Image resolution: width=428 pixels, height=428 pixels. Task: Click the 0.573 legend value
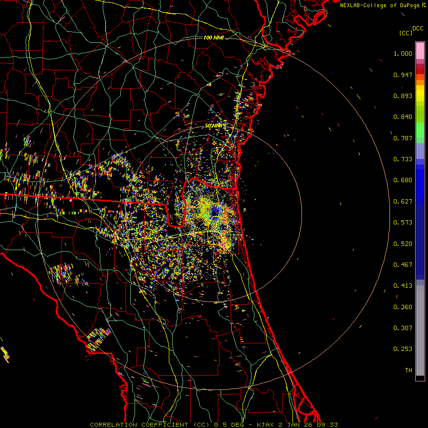[x=403, y=223]
